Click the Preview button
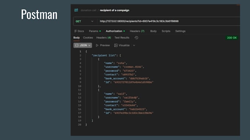 coord(103,45)
